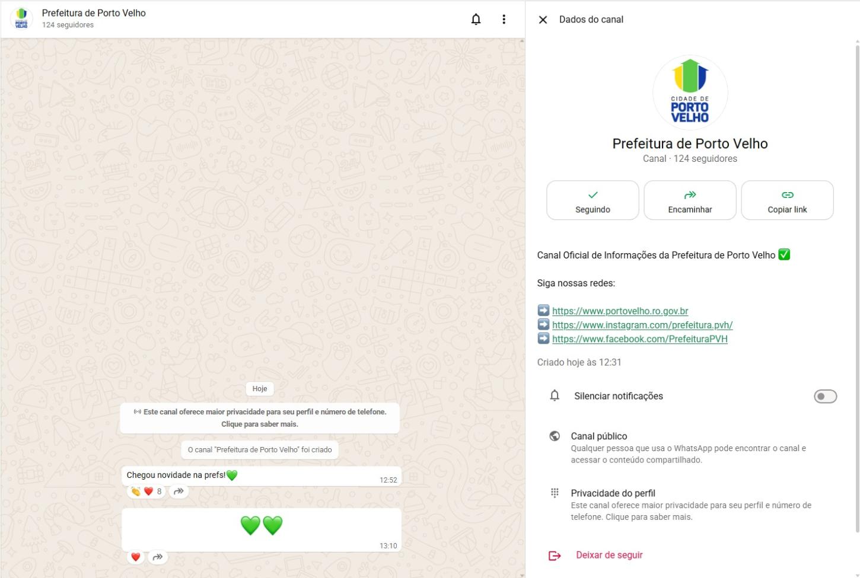Viewport: 860px width, 578px height.
Task: Open the Instagram prefeitura.pvh link
Action: click(x=642, y=325)
